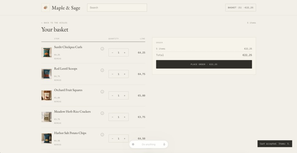This screenshot has height=153, width=297.
Task: Remove Meadow Herb Rice Crackers from basket
Action: click(x=57, y=123)
